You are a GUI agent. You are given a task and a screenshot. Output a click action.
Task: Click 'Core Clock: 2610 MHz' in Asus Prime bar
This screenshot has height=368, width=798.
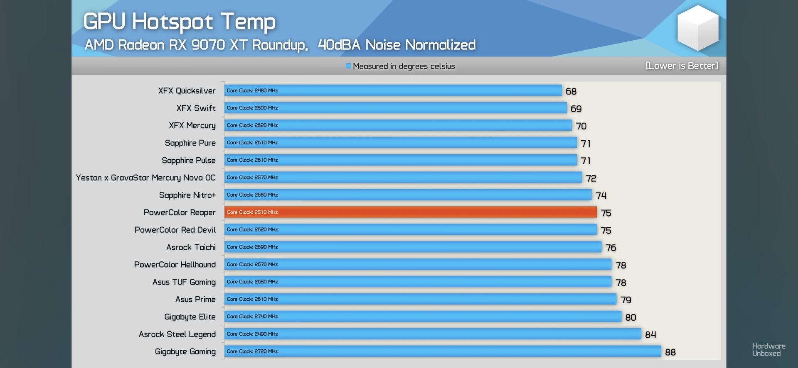(252, 299)
